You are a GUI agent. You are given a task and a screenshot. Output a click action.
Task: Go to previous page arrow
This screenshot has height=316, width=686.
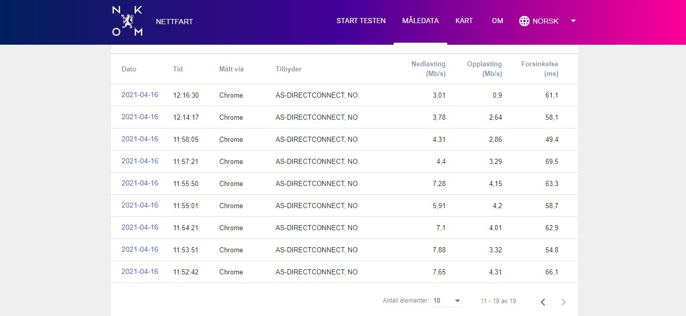click(x=543, y=302)
